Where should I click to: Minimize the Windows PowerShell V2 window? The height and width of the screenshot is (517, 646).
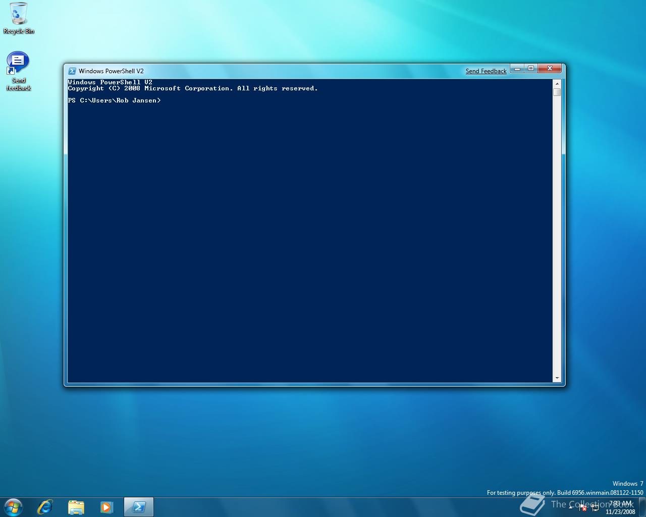pos(517,69)
